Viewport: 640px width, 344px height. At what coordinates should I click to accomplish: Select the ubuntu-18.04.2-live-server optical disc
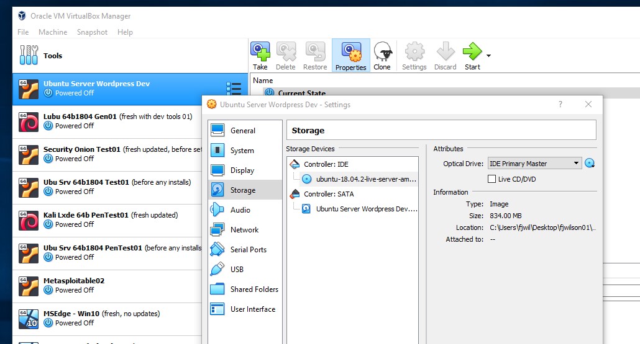(359, 179)
